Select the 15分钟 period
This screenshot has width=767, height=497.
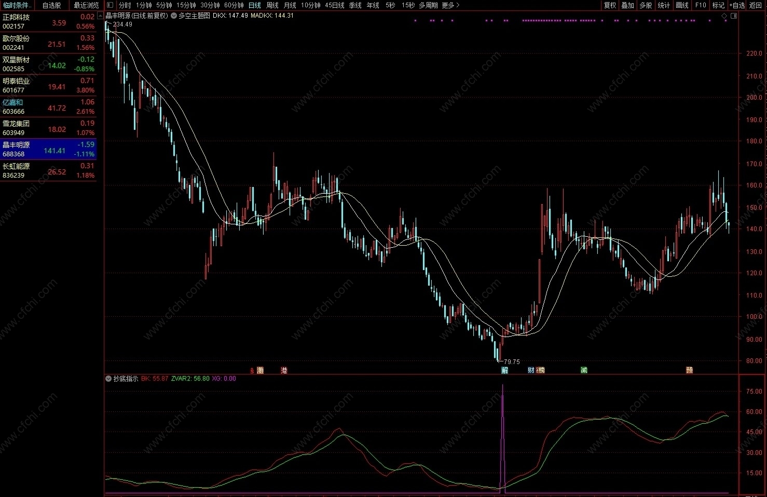pyautogui.click(x=186, y=5)
